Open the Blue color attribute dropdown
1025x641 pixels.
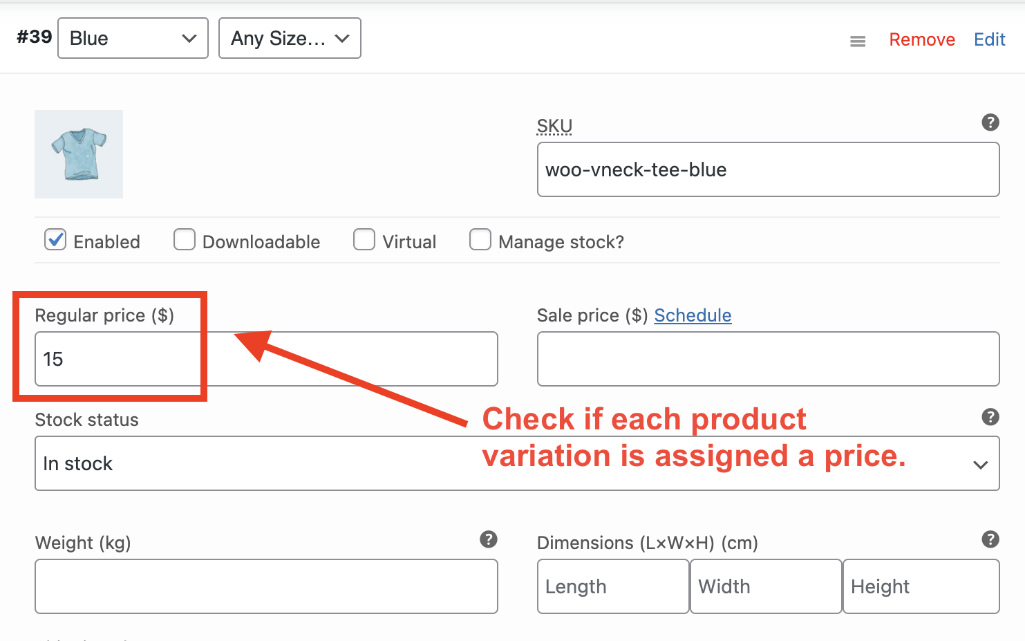[132, 38]
